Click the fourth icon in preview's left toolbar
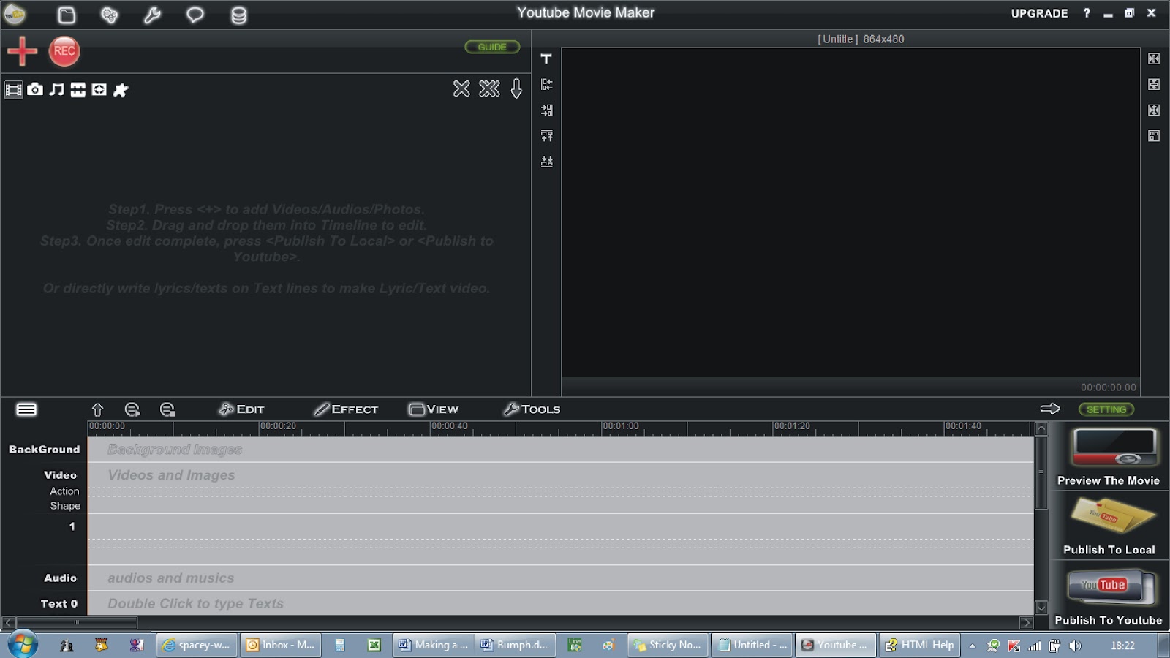This screenshot has width=1170, height=658. pos(546,136)
